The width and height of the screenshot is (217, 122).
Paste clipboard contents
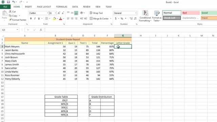[4, 15]
